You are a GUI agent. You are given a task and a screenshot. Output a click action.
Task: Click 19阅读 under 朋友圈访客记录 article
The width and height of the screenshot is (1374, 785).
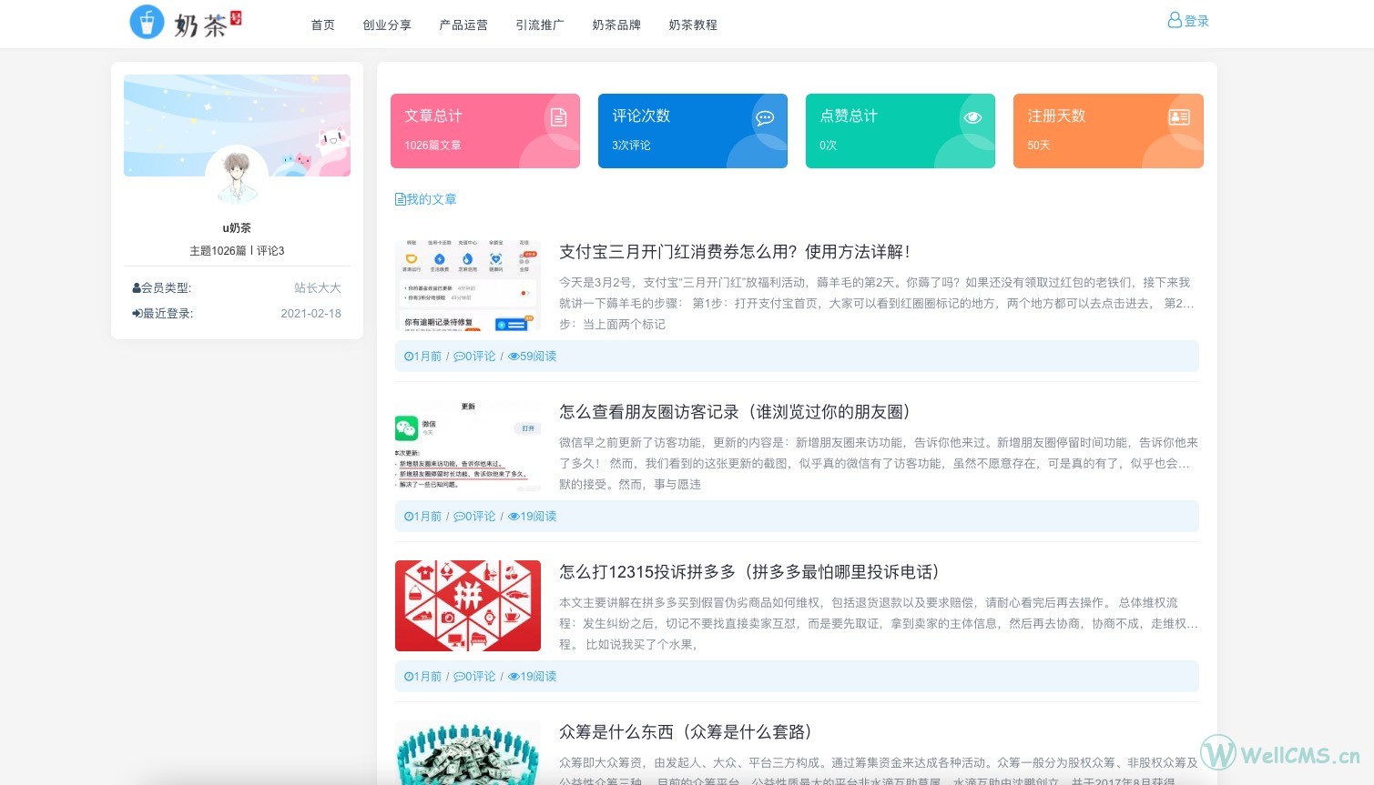pos(538,517)
